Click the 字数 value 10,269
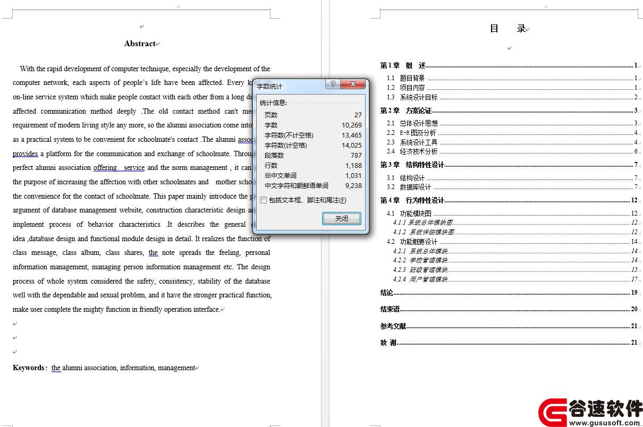643x427 pixels. 352,125
